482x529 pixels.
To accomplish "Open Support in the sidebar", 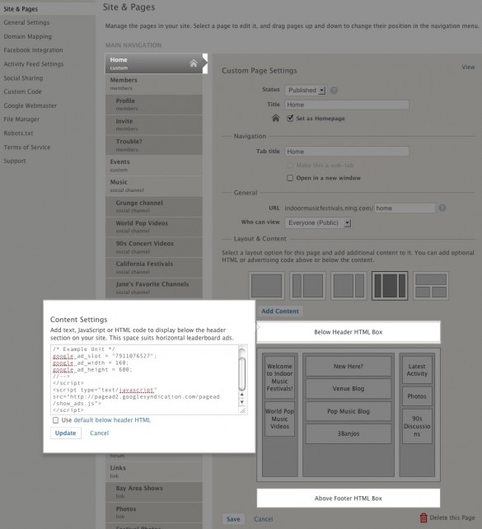I will 15,161.
